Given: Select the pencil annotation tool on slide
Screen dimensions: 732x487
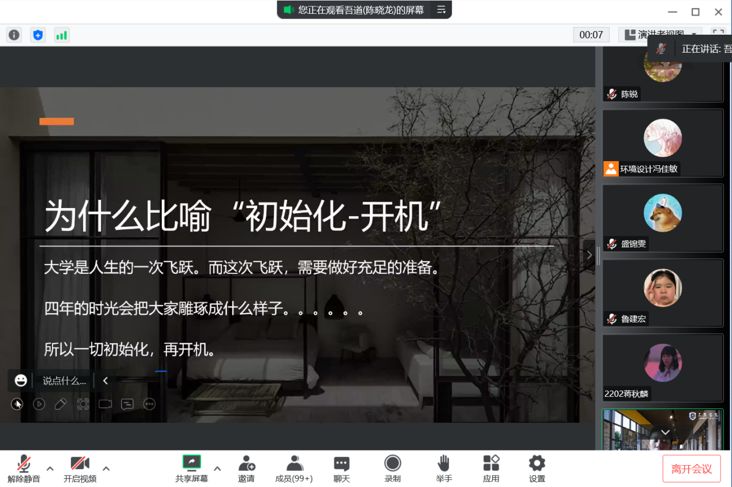Looking at the screenshot, I should pos(61,404).
